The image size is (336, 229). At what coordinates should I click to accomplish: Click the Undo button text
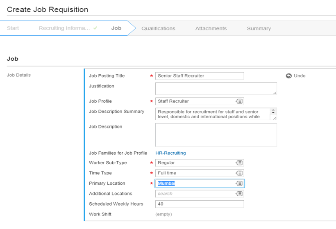click(x=300, y=76)
